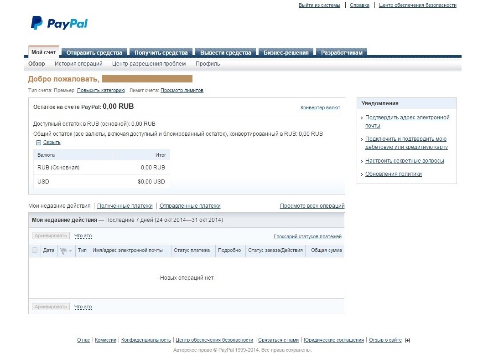Click Подробно column header
The height and width of the screenshot is (353, 483).
pyautogui.click(x=229, y=251)
